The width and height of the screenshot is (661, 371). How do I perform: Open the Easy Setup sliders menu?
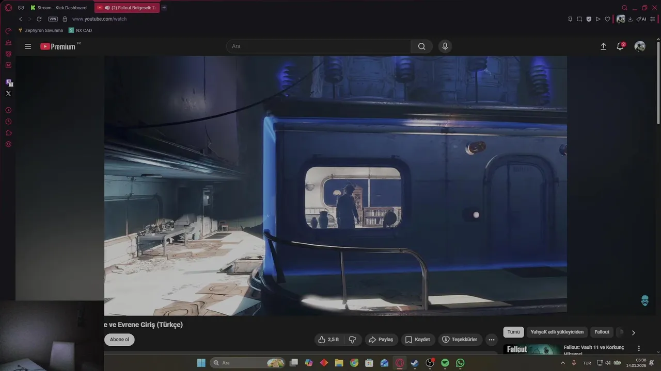pos(653,19)
